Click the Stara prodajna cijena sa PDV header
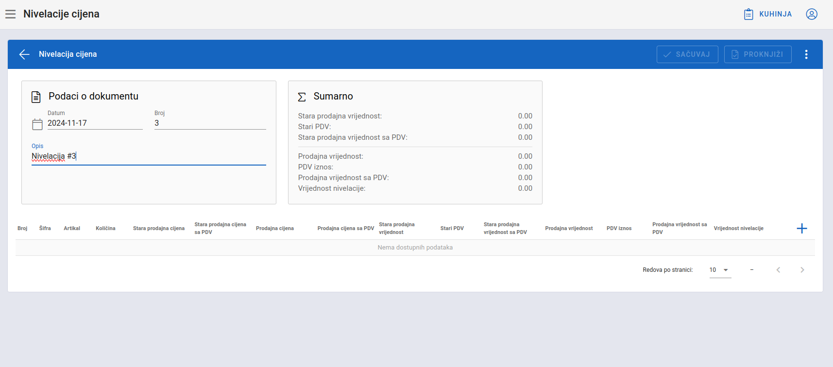The width and height of the screenshot is (833, 367). point(221,228)
